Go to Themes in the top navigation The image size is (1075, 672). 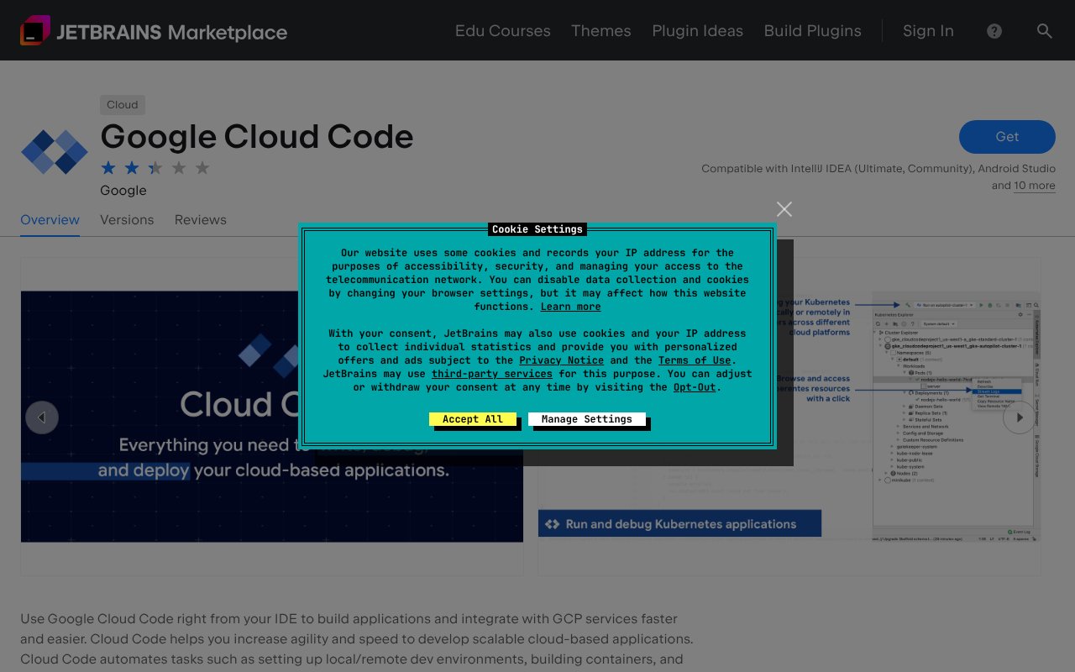(x=600, y=31)
